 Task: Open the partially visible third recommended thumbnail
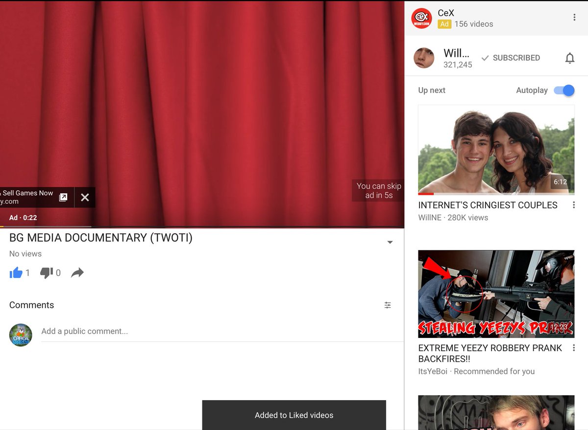point(496,412)
